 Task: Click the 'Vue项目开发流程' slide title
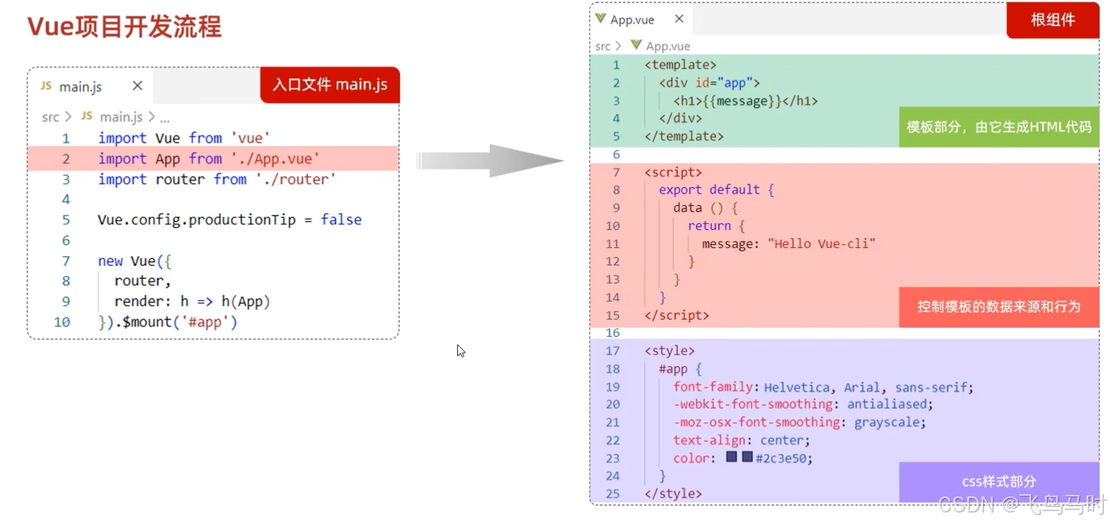point(125,27)
